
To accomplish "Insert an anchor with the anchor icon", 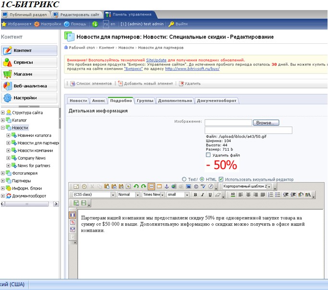I will tap(167, 186).
